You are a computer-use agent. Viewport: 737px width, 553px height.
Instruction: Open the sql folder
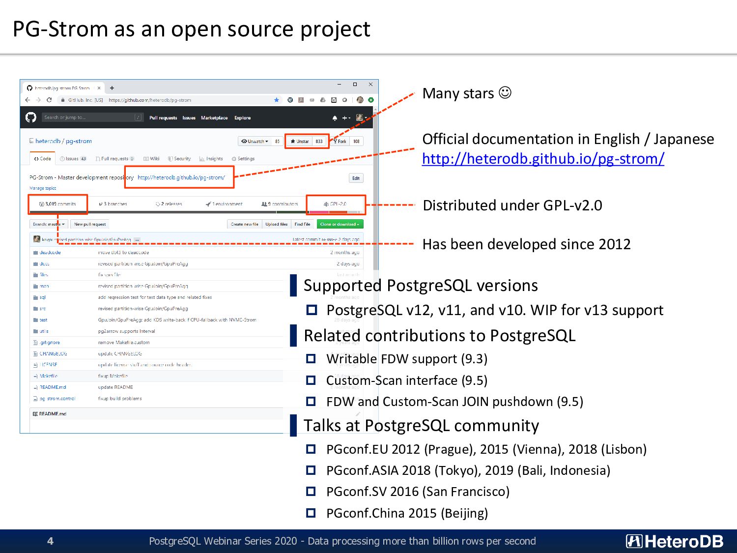tap(43, 297)
